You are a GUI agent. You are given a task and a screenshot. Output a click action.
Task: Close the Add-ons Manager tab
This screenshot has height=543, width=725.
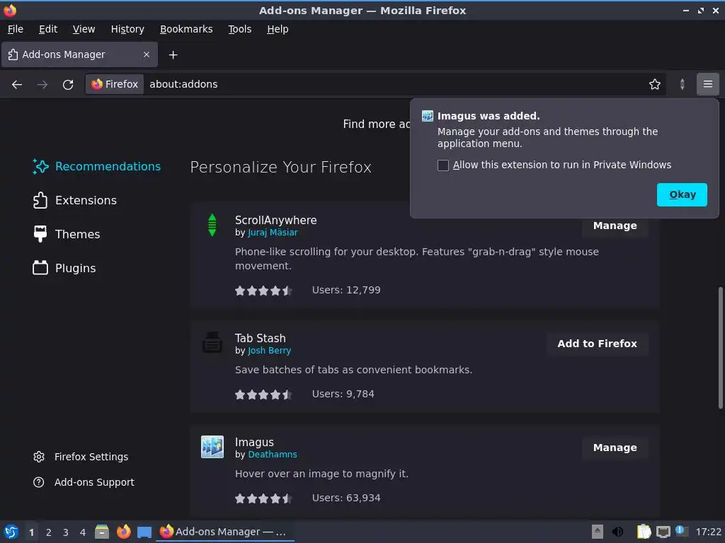(x=146, y=54)
